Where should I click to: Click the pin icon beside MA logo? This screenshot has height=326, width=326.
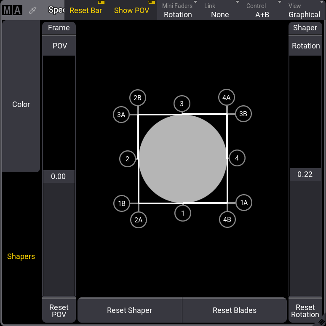point(32,10)
